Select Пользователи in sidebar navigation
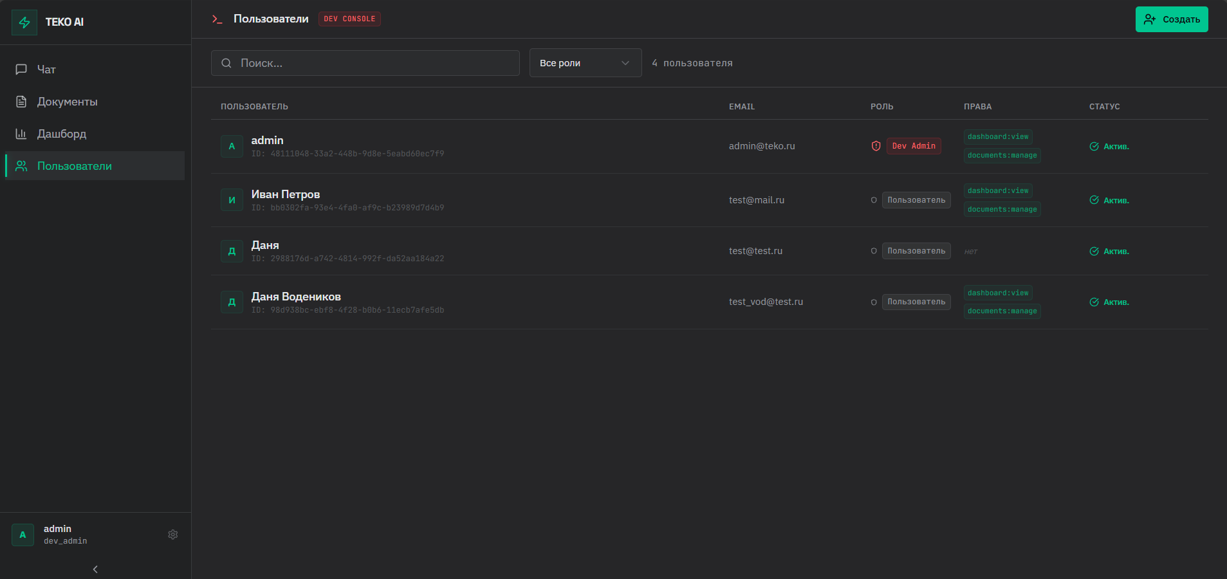Viewport: 1227px width, 579px height. [x=95, y=166]
